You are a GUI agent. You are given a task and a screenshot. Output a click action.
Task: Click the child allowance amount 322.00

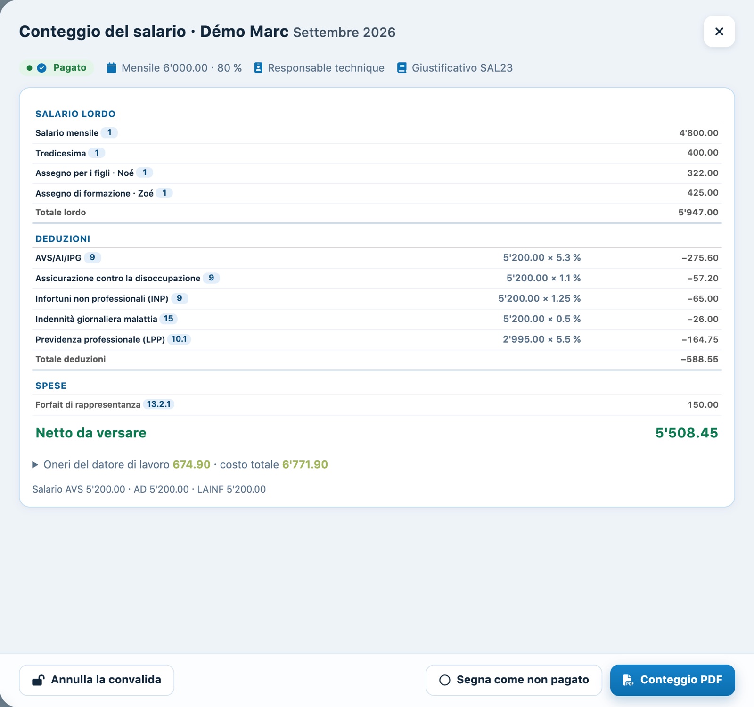pyautogui.click(x=703, y=173)
